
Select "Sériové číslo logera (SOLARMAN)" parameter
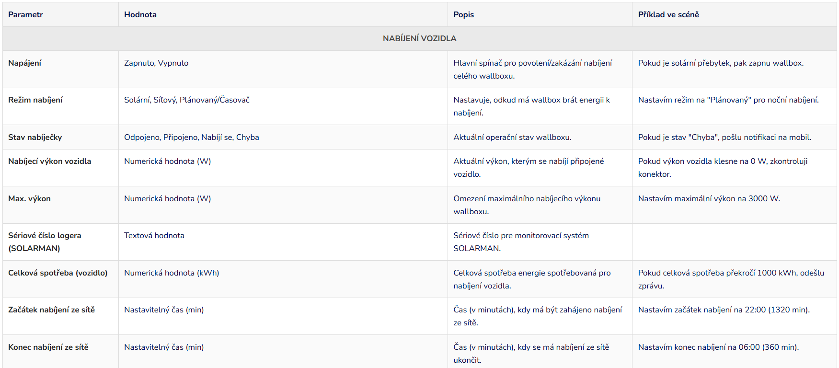(45, 242)
